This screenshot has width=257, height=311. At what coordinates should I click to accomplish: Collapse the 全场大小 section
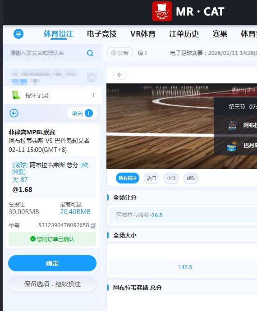click(x=182, y=235)
